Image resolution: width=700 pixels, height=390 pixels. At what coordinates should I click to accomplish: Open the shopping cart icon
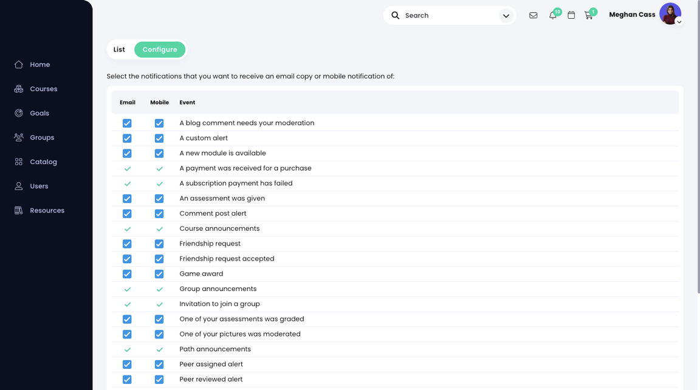click(589, 15)
